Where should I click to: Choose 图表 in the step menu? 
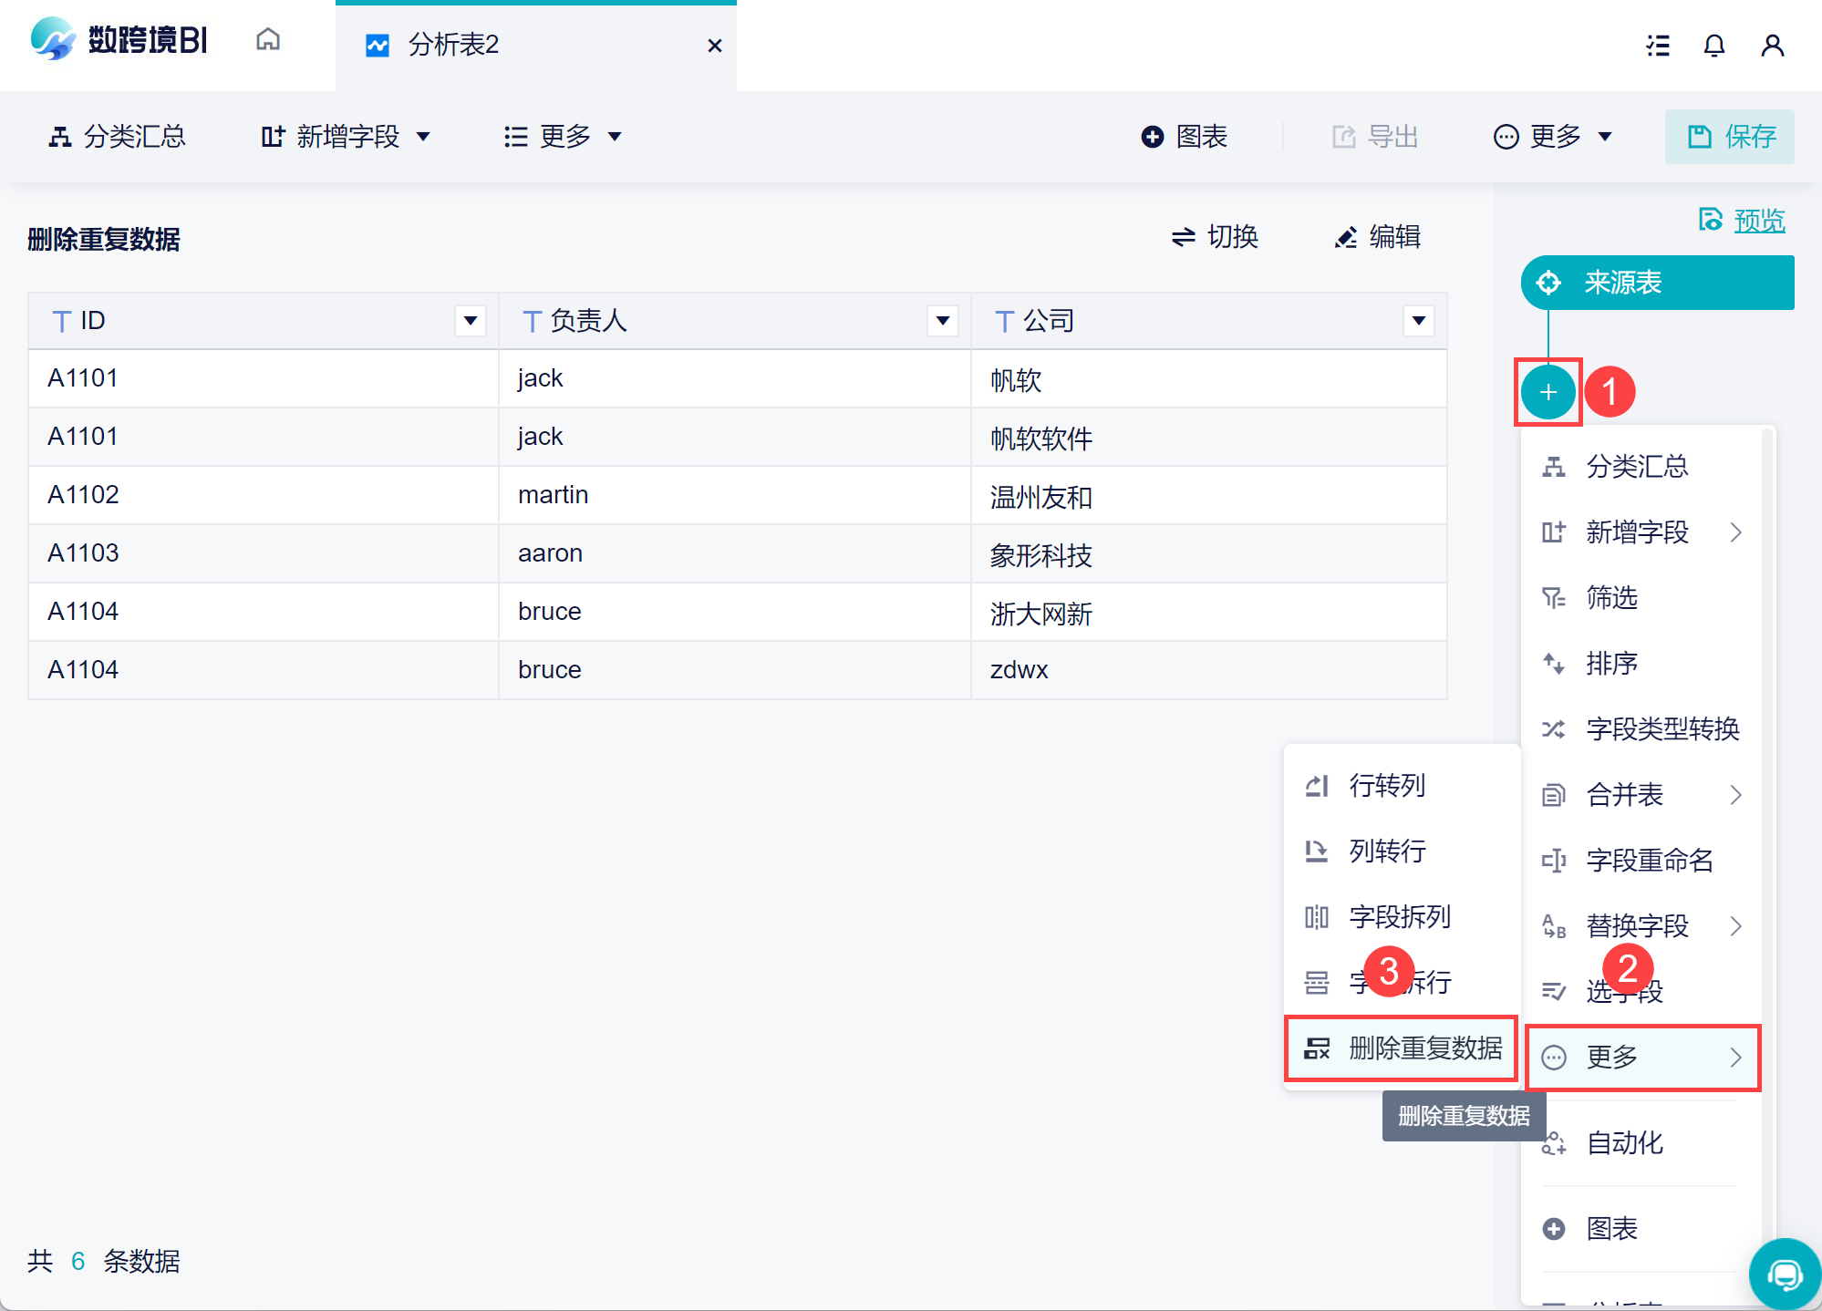pyautogui.click(x=1641, y=1229)
